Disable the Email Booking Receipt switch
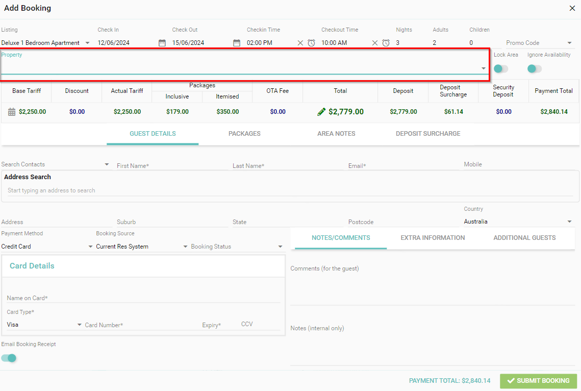Viewport: 581px width, 391px height. [x=9, y=358]
